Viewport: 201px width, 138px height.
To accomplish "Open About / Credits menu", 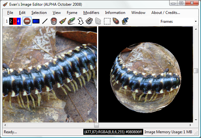I will click(x=166, y=13).
